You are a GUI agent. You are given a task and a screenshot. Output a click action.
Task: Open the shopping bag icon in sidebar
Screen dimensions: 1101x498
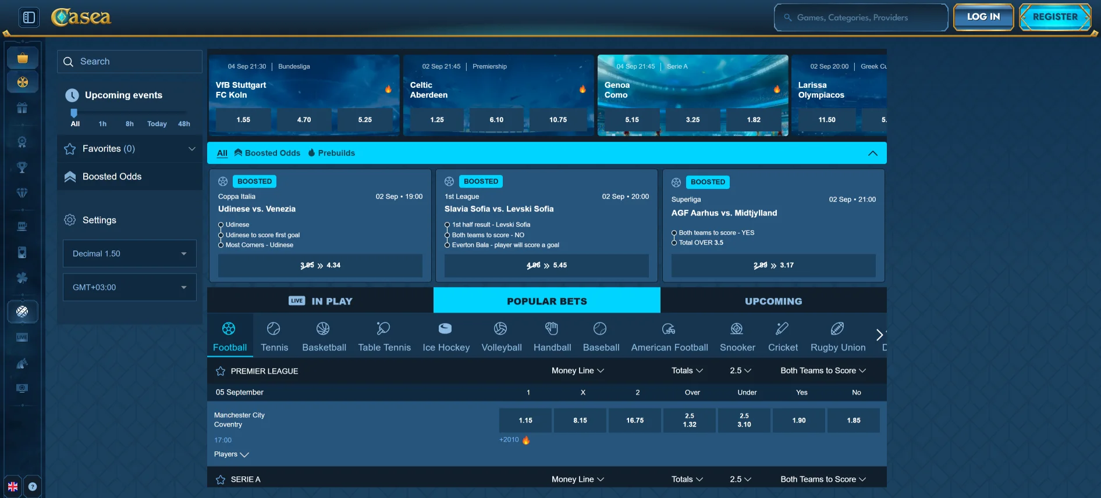23,58
